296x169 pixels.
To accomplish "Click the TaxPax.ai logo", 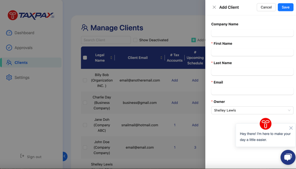I will pos(31,15).
